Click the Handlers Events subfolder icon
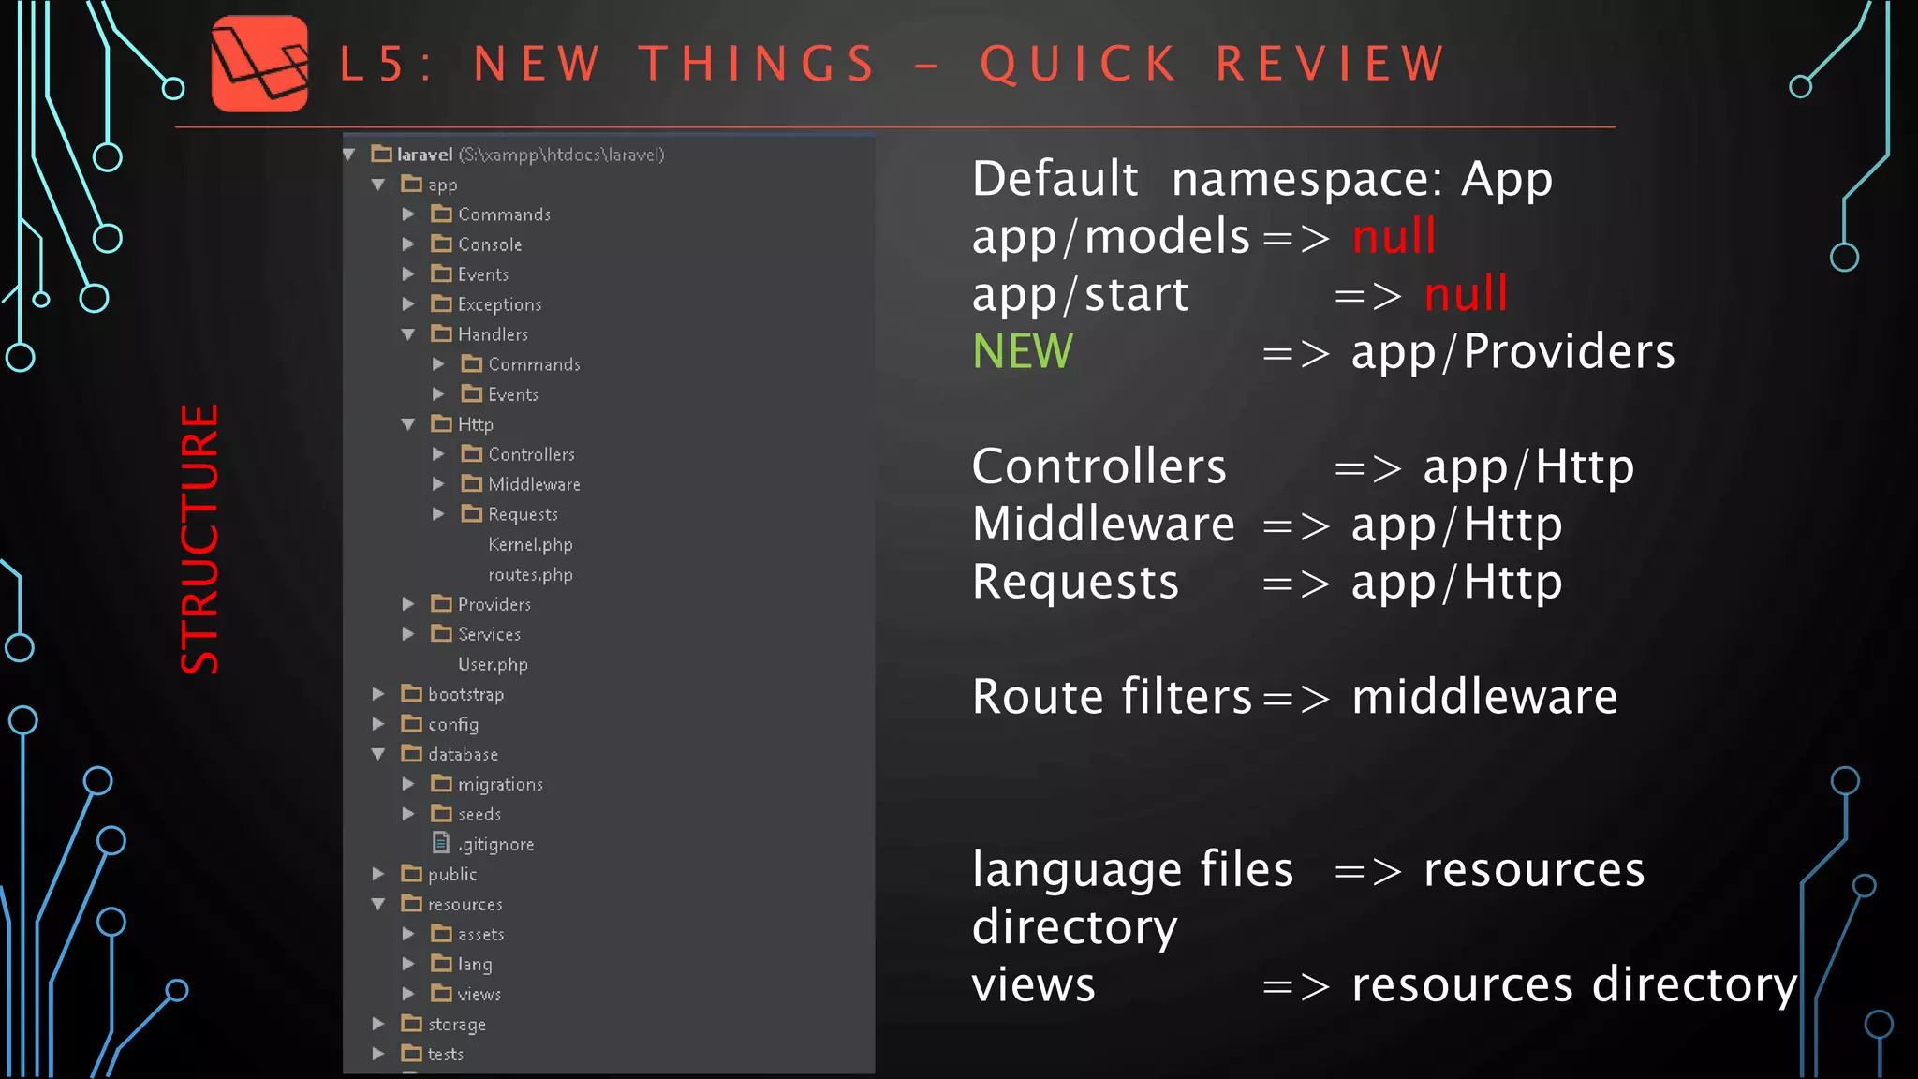 click(x=472, y=393)
